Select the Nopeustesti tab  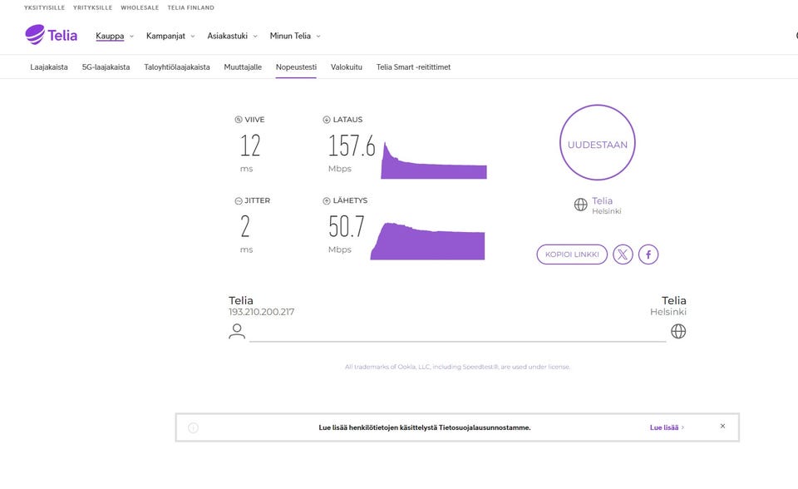tap(296, 67)
